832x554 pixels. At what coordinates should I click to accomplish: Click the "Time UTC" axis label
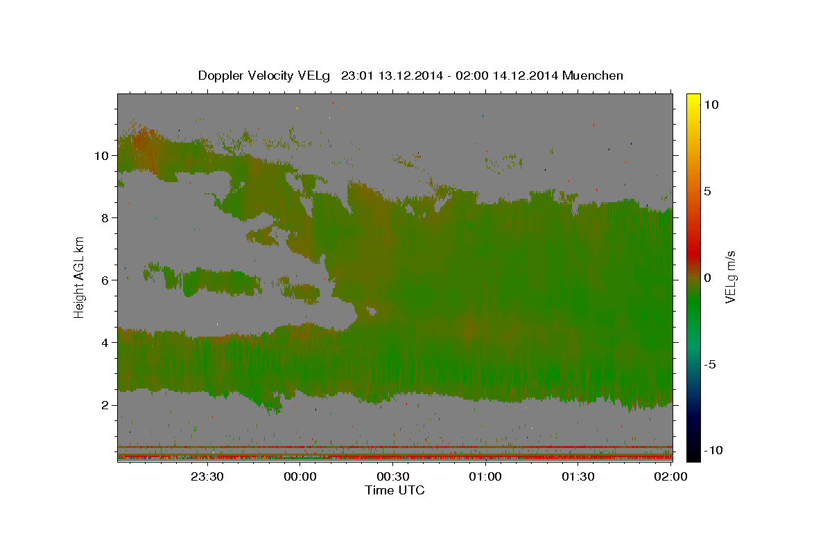[395, 490]
